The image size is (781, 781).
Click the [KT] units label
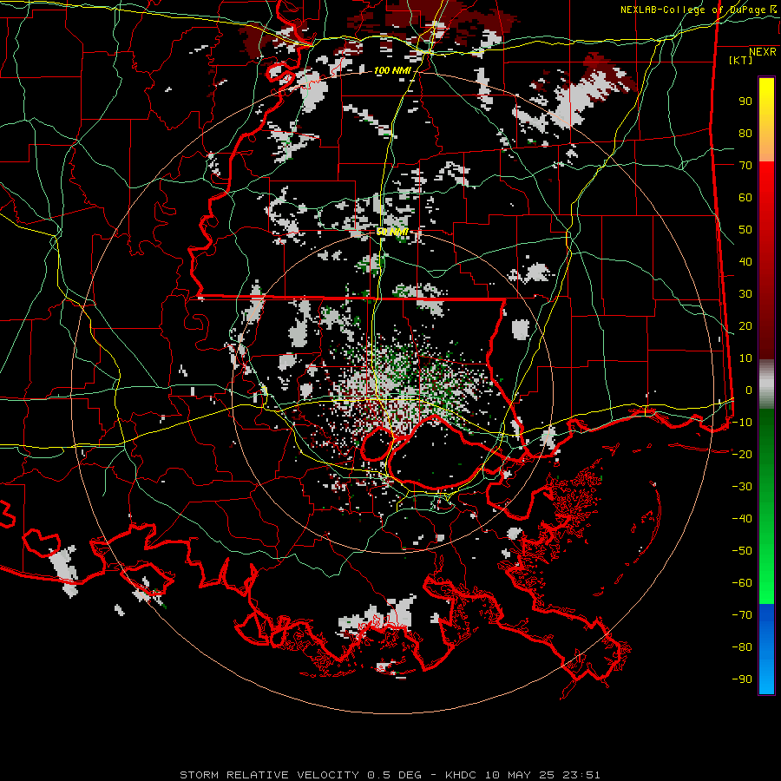point(741,60)
